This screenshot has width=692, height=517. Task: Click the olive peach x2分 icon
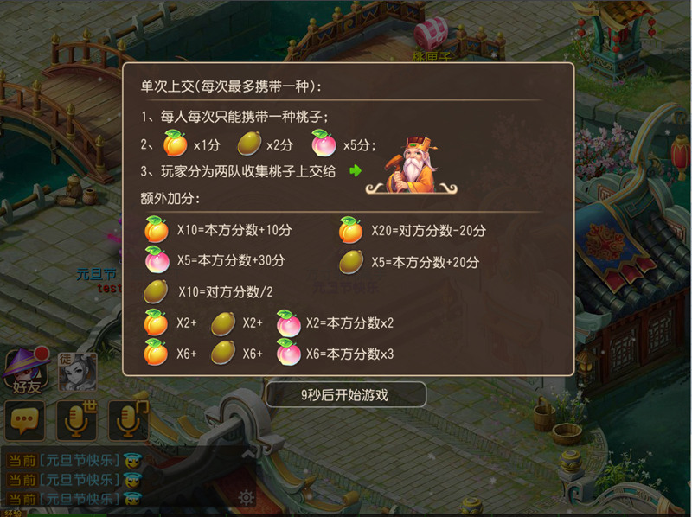click(x=249, y=144)
